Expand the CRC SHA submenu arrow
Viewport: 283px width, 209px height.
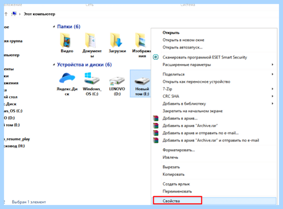click(x=272, y=96)
